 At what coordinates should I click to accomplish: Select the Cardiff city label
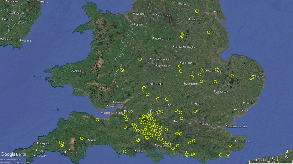112,106
